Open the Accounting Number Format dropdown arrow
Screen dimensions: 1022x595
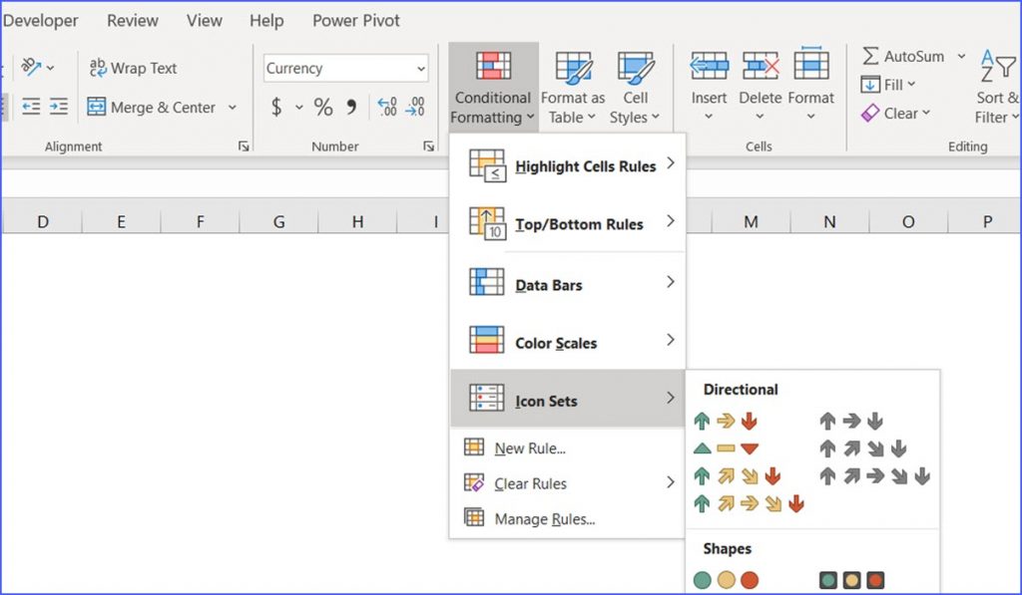point(298,107)
